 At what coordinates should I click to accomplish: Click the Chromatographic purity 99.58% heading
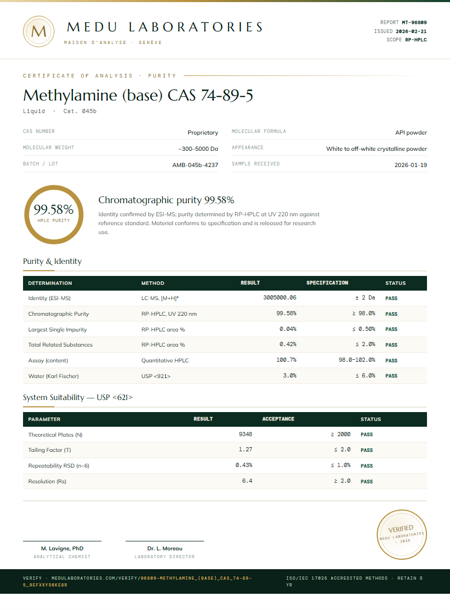(166, 200)
